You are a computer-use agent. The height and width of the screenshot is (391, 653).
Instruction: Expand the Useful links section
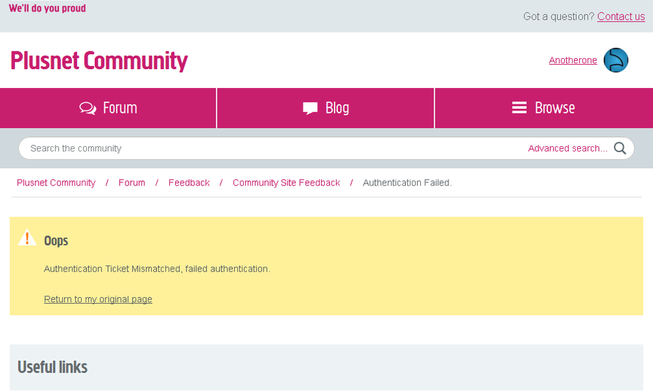52,367
